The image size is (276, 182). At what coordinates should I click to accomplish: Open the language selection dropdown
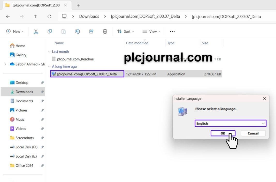230,124
